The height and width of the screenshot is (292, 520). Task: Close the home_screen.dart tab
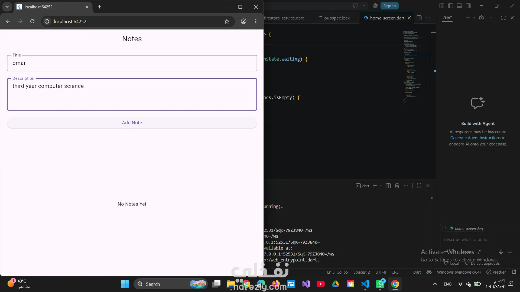click(409, 18)
